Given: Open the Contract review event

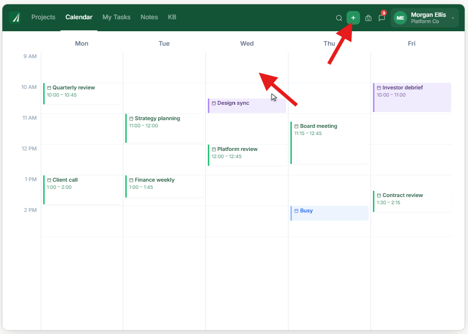Looking at the screenshot, I should [x=412, y=201].
